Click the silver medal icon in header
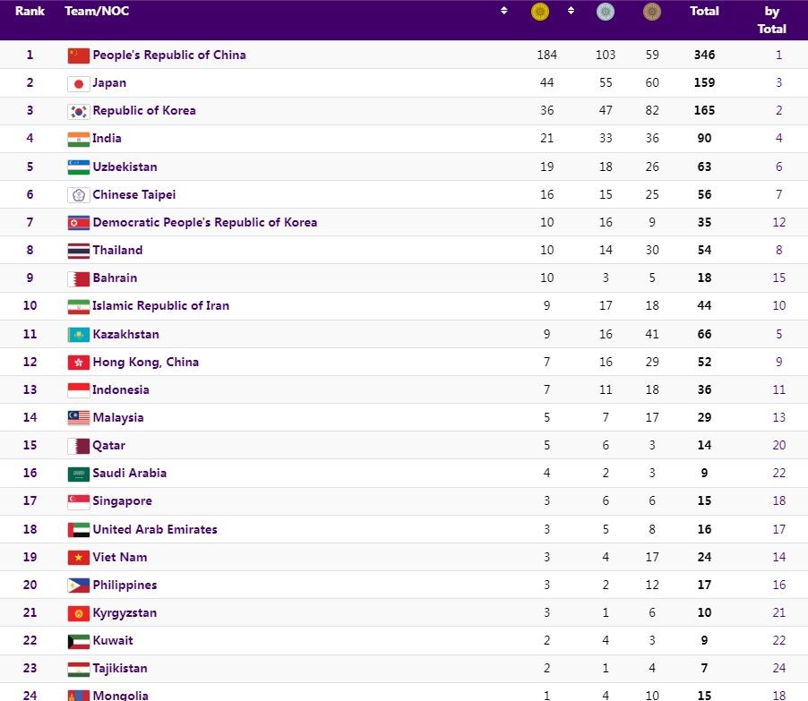This screenshot has width=808, height=701. tap(606, 12)
